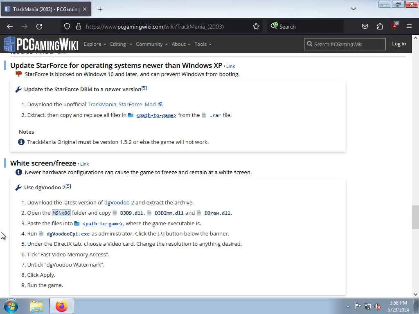Click the wrench icon beside Use dgVoodoo 2

coord(18,188)
